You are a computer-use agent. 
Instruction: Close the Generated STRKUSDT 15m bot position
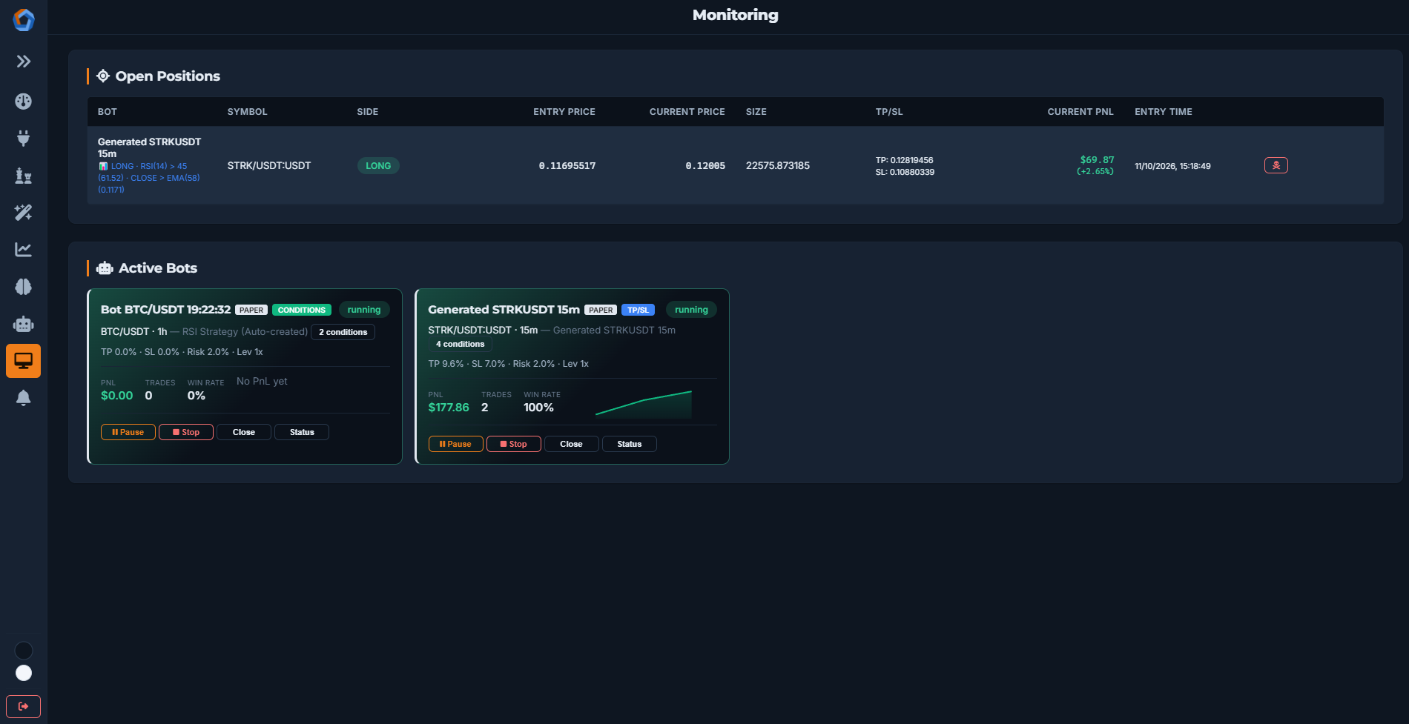point(572,444)
